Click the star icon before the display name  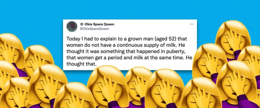click(x=82, y=24)
